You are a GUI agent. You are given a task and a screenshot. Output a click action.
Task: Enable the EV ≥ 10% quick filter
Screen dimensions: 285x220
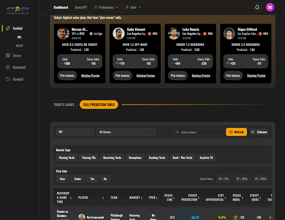coord(242,179)
